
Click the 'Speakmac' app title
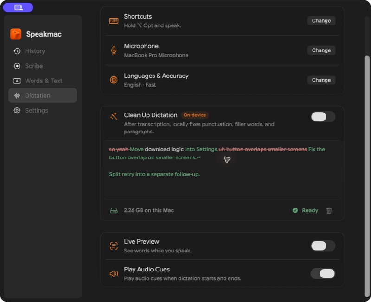click(x=44, y=34)
